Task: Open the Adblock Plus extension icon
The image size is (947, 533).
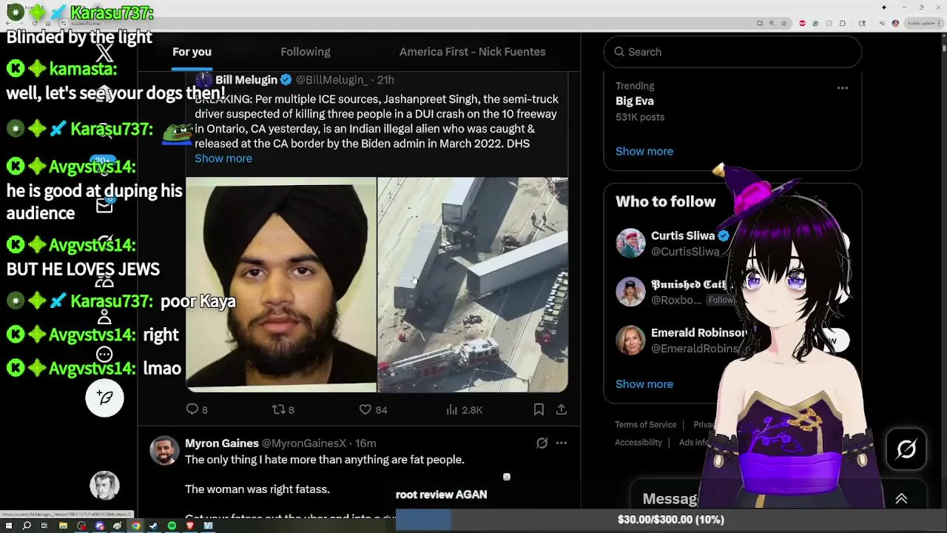Action: click(802, 23)
